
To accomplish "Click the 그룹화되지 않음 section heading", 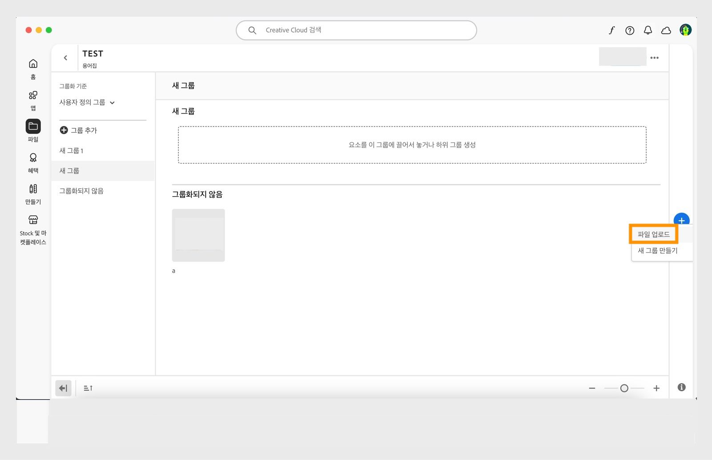I will (197, 194).
